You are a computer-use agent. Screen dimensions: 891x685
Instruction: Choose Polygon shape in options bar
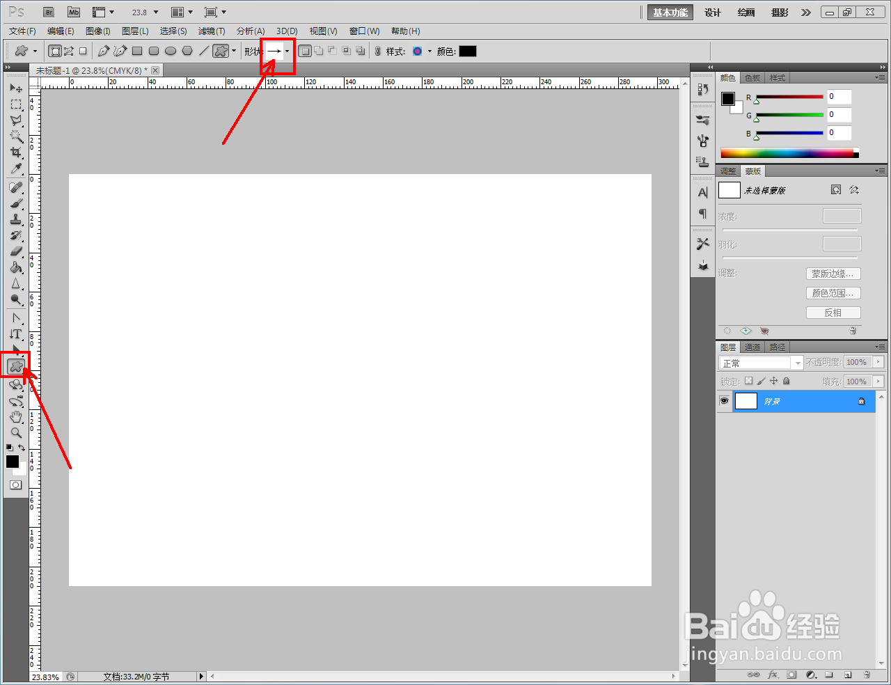tap(187, 51)
